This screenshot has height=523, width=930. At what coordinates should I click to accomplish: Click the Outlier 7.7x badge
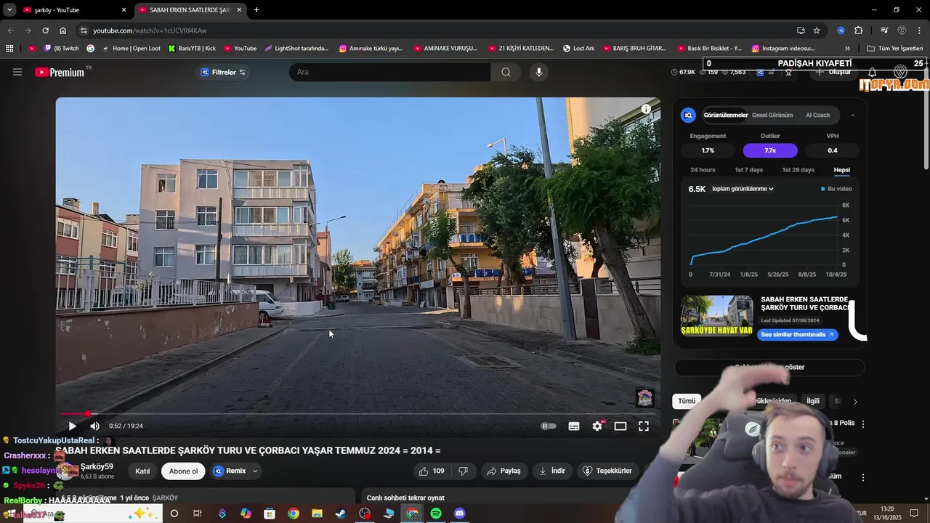pyautogui.click(x=770, y=150)
